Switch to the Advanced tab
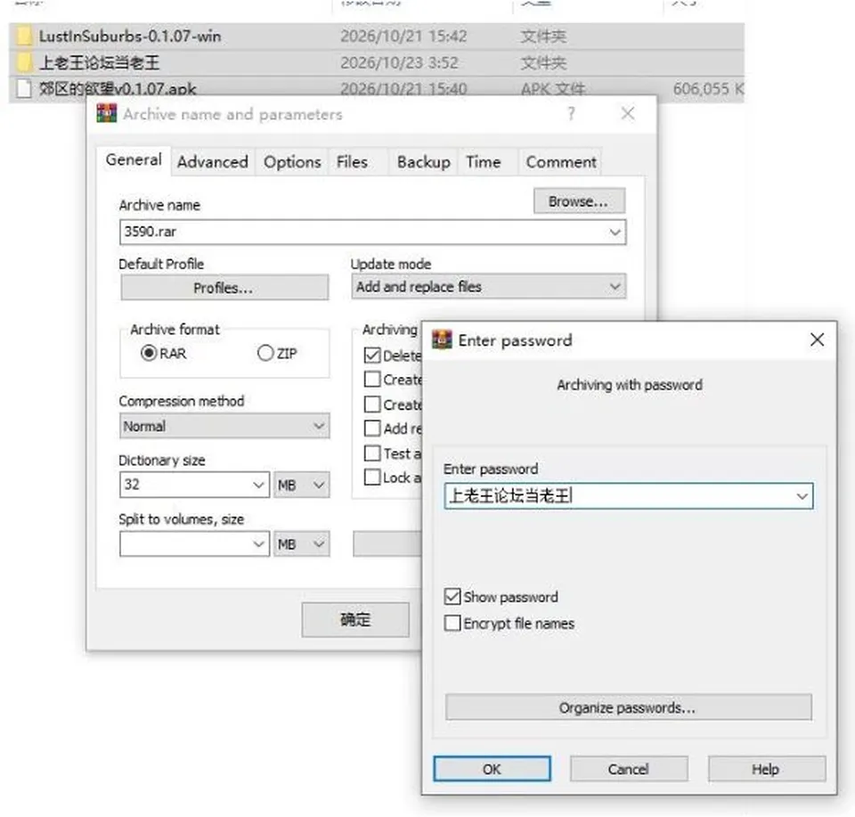Viewport: 855px width, 817px height. pos(212,162)
